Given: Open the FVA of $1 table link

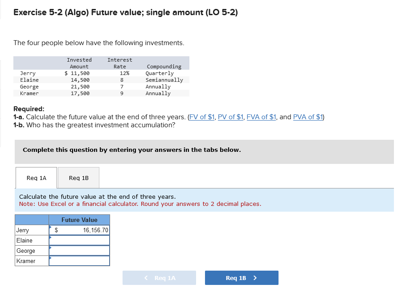Looking at the screenshot, I should [261, 117].
